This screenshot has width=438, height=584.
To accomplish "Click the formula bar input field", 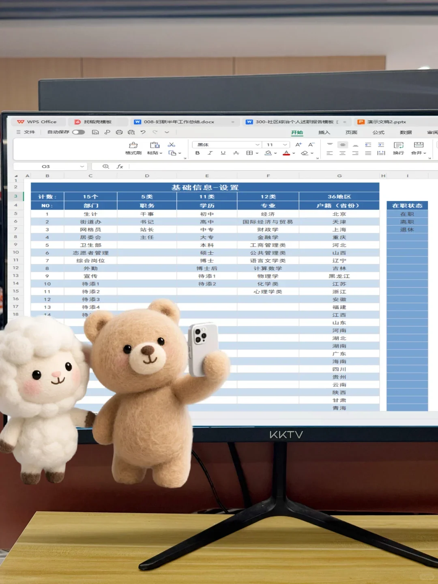I will [283, 166].
